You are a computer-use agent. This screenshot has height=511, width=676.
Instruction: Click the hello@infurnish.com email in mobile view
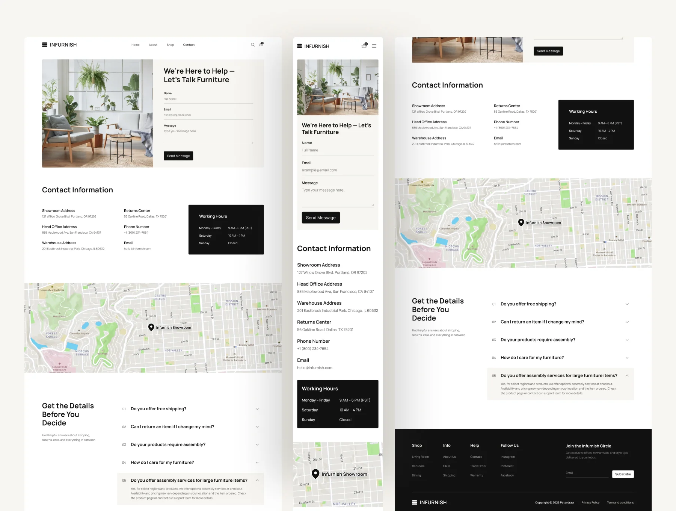(x=315, y=368)
